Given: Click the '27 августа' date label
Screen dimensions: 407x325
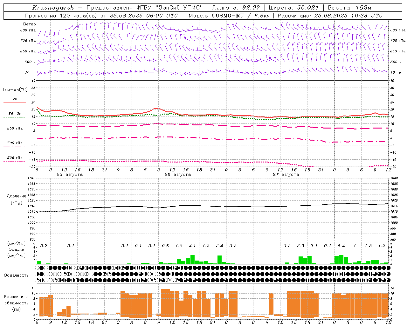Looking at the screenshot, I should (286, 175).
